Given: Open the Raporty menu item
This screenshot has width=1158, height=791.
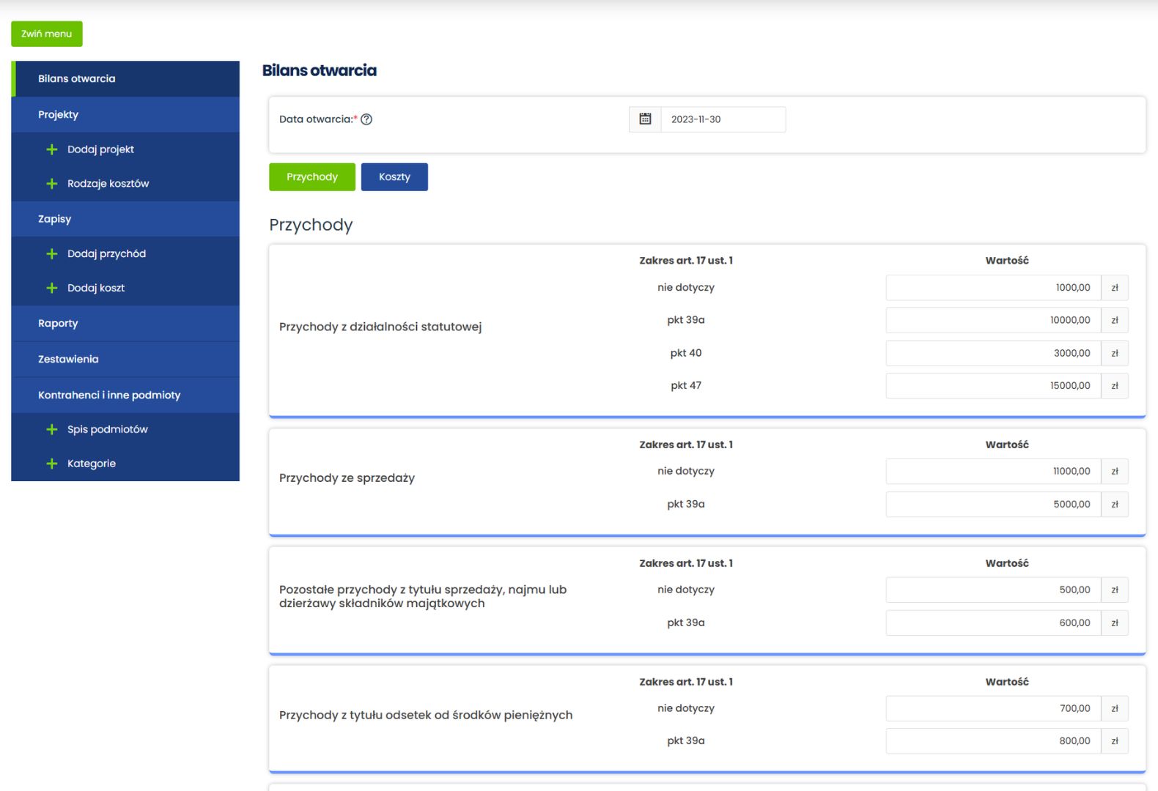Looking at the screenshot, I should pyautogui.click(x=58, y=324).
